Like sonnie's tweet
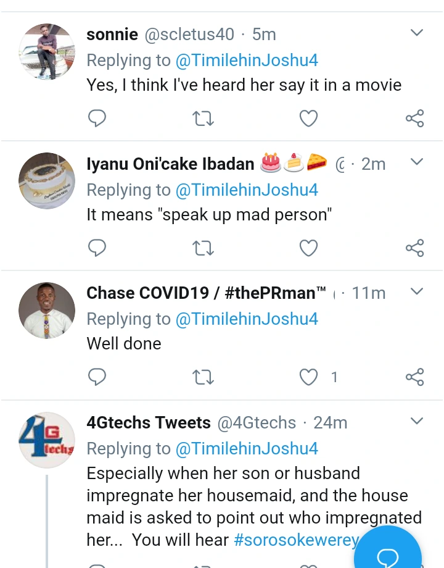This screenshot has width=444, height=568. click(x=308, y=118)
